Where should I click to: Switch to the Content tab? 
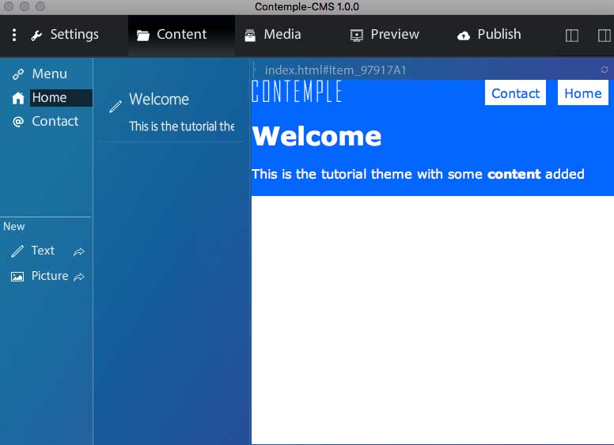pyautogui.click(x=181, y=35)
